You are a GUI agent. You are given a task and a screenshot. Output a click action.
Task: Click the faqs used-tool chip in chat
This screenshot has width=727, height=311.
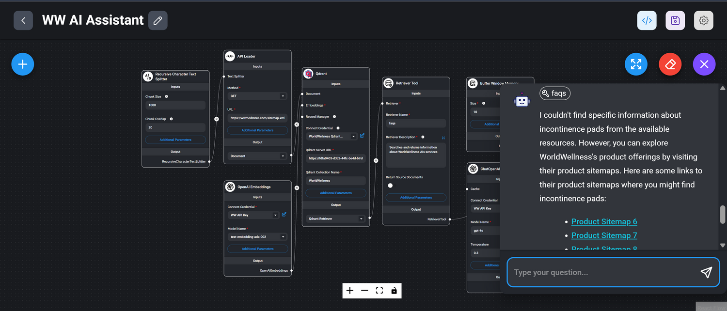[x=555, y=93]
